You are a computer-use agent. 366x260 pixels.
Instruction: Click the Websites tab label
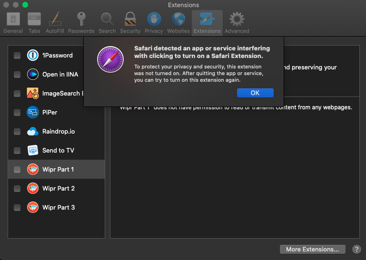tap(178, 31)
